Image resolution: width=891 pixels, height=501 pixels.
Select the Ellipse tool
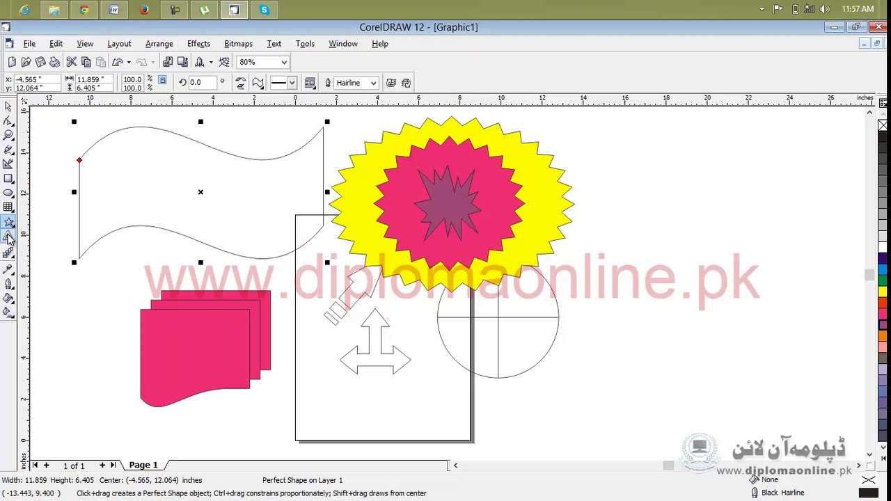coord(8,193)
